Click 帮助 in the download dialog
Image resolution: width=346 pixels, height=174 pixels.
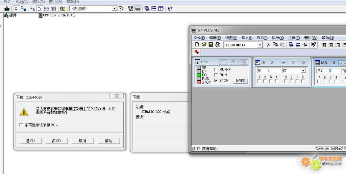108,141
